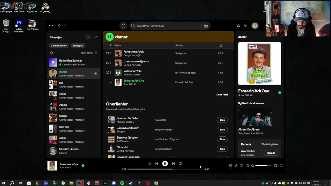
Task: Play the track Utanmasam Ağlarım
Action: 136,61
